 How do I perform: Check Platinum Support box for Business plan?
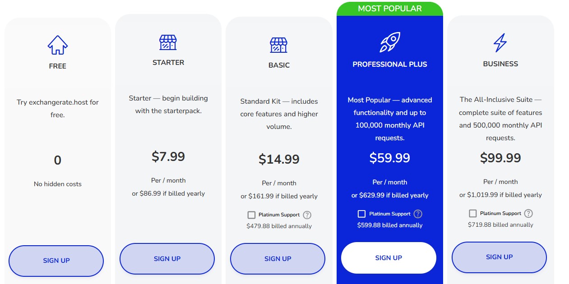click(x=472, y=214)
